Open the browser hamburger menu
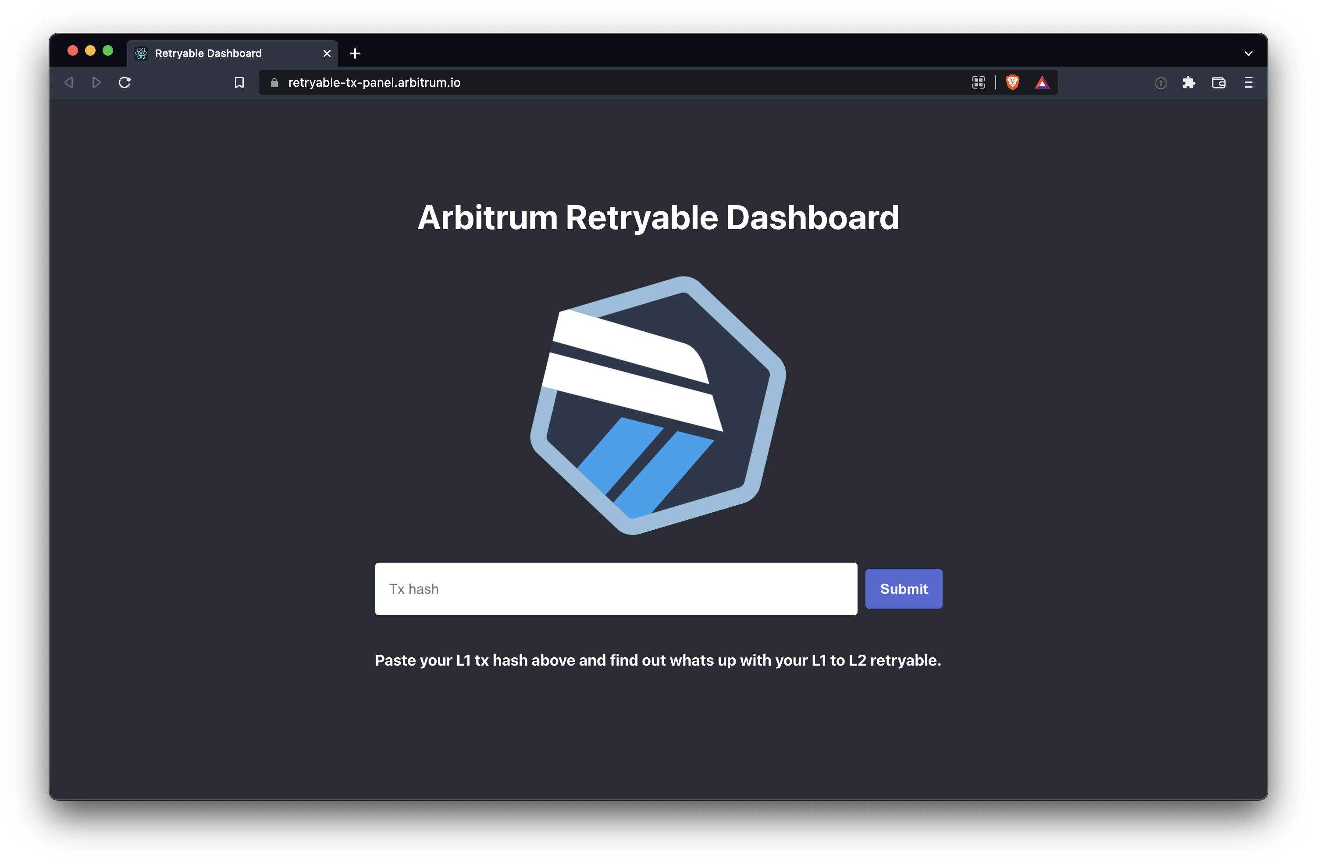Image resolution: width=1317 pixels, height=865 pixels. [1249, 82]
